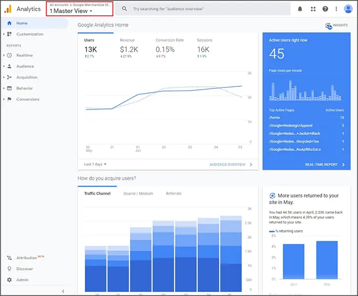This screenshot has width=358, height=296.
Task: Select the Users metric tab
Action: (96, 49)
